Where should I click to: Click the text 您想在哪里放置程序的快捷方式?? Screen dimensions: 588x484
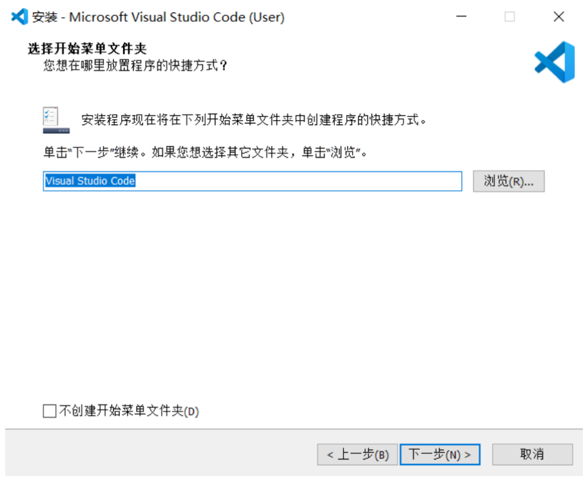point(135,65)
